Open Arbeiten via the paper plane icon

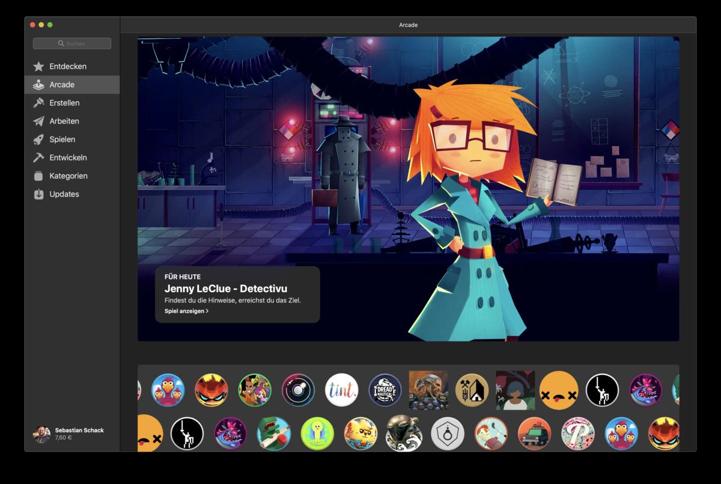[x=38, y=121]
